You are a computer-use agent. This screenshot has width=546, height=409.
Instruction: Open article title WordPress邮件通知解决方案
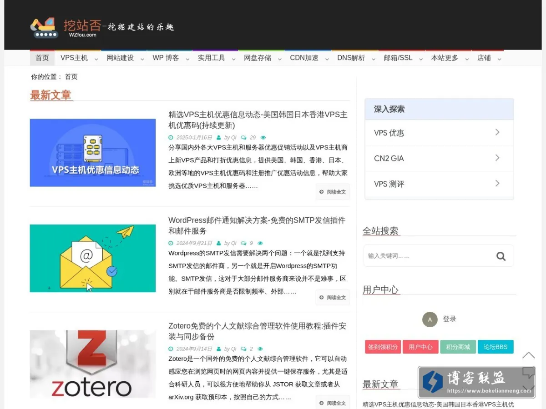coord(257,225)
